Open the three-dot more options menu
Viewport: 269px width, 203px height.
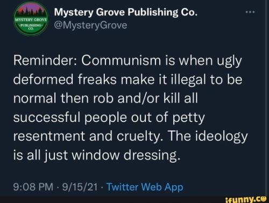(x=250, y=12)
